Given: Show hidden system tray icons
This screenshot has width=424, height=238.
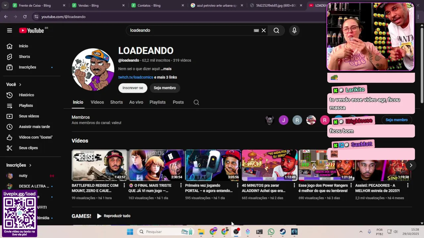Looking at the screenshot, I should coord(361,232).
